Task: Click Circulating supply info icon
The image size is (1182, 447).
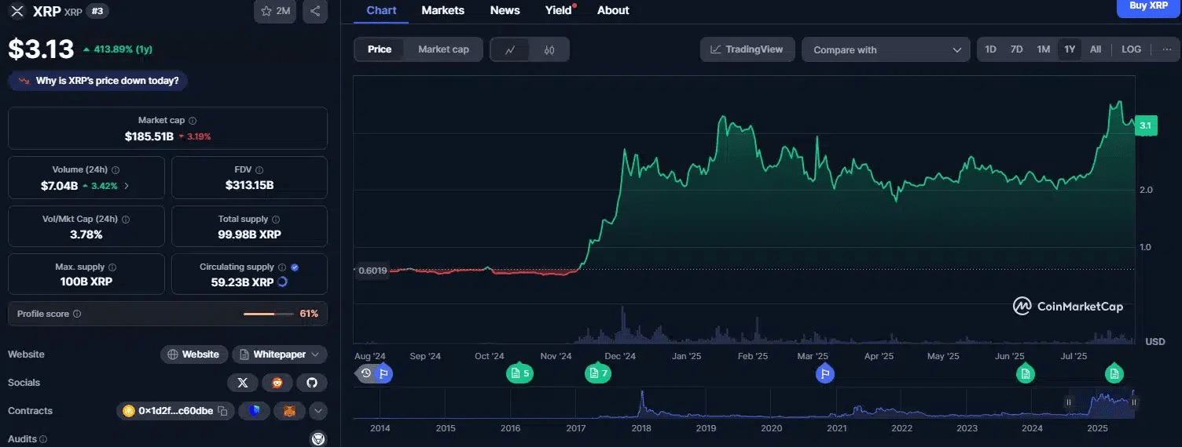Action: tap(282, 267)
